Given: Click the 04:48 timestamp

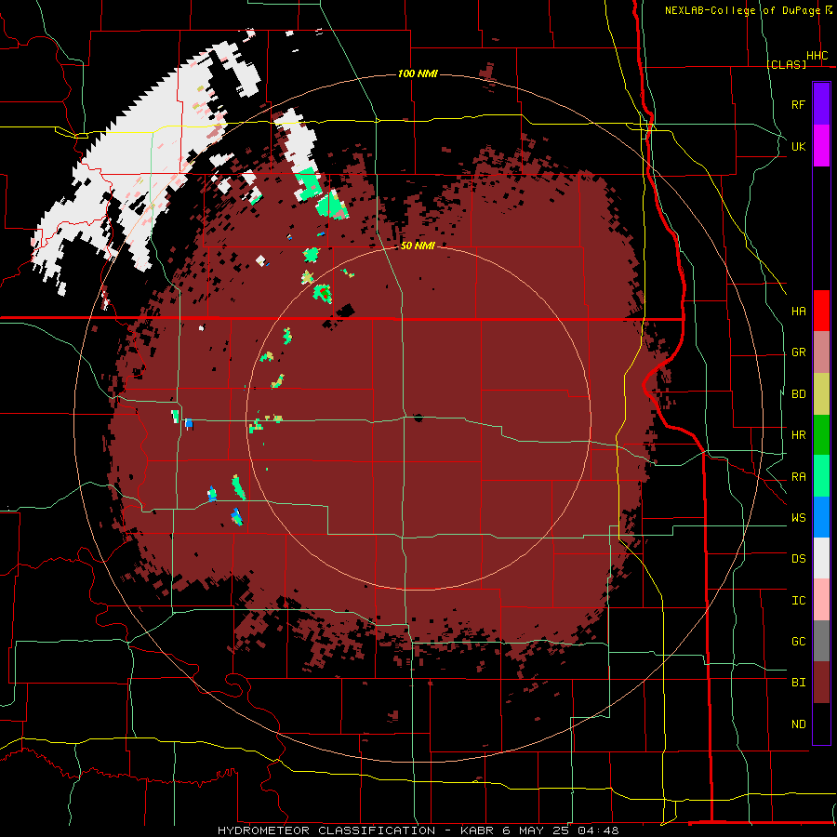Looking at the screenshot, I should [x=598, y=830].
